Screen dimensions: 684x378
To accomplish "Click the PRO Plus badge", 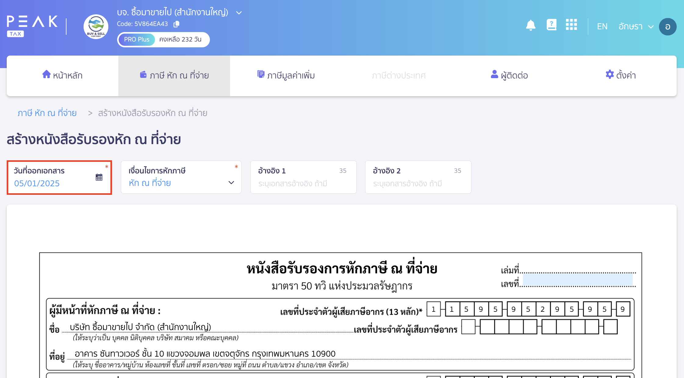I will tap(136, 39).
